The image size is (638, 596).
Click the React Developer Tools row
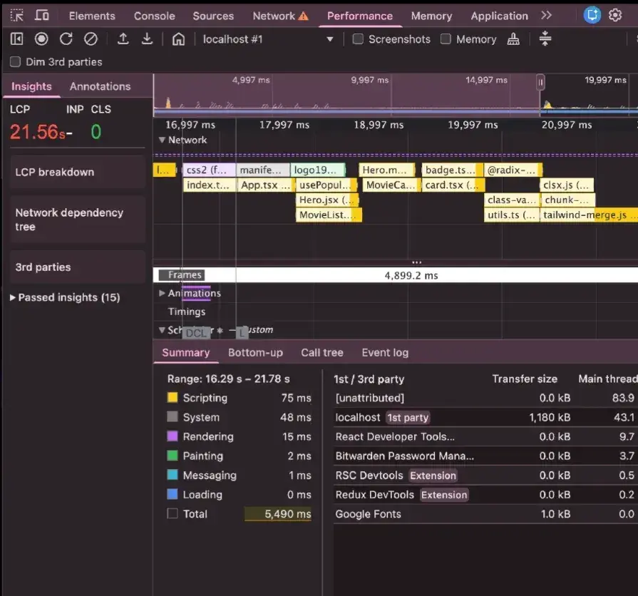[485, 436]
